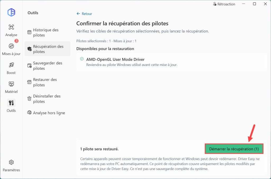Click the Sauvegarder des pilotes icon
The height and width of the screenshot is (179, 271).
[x=29, y=66]
